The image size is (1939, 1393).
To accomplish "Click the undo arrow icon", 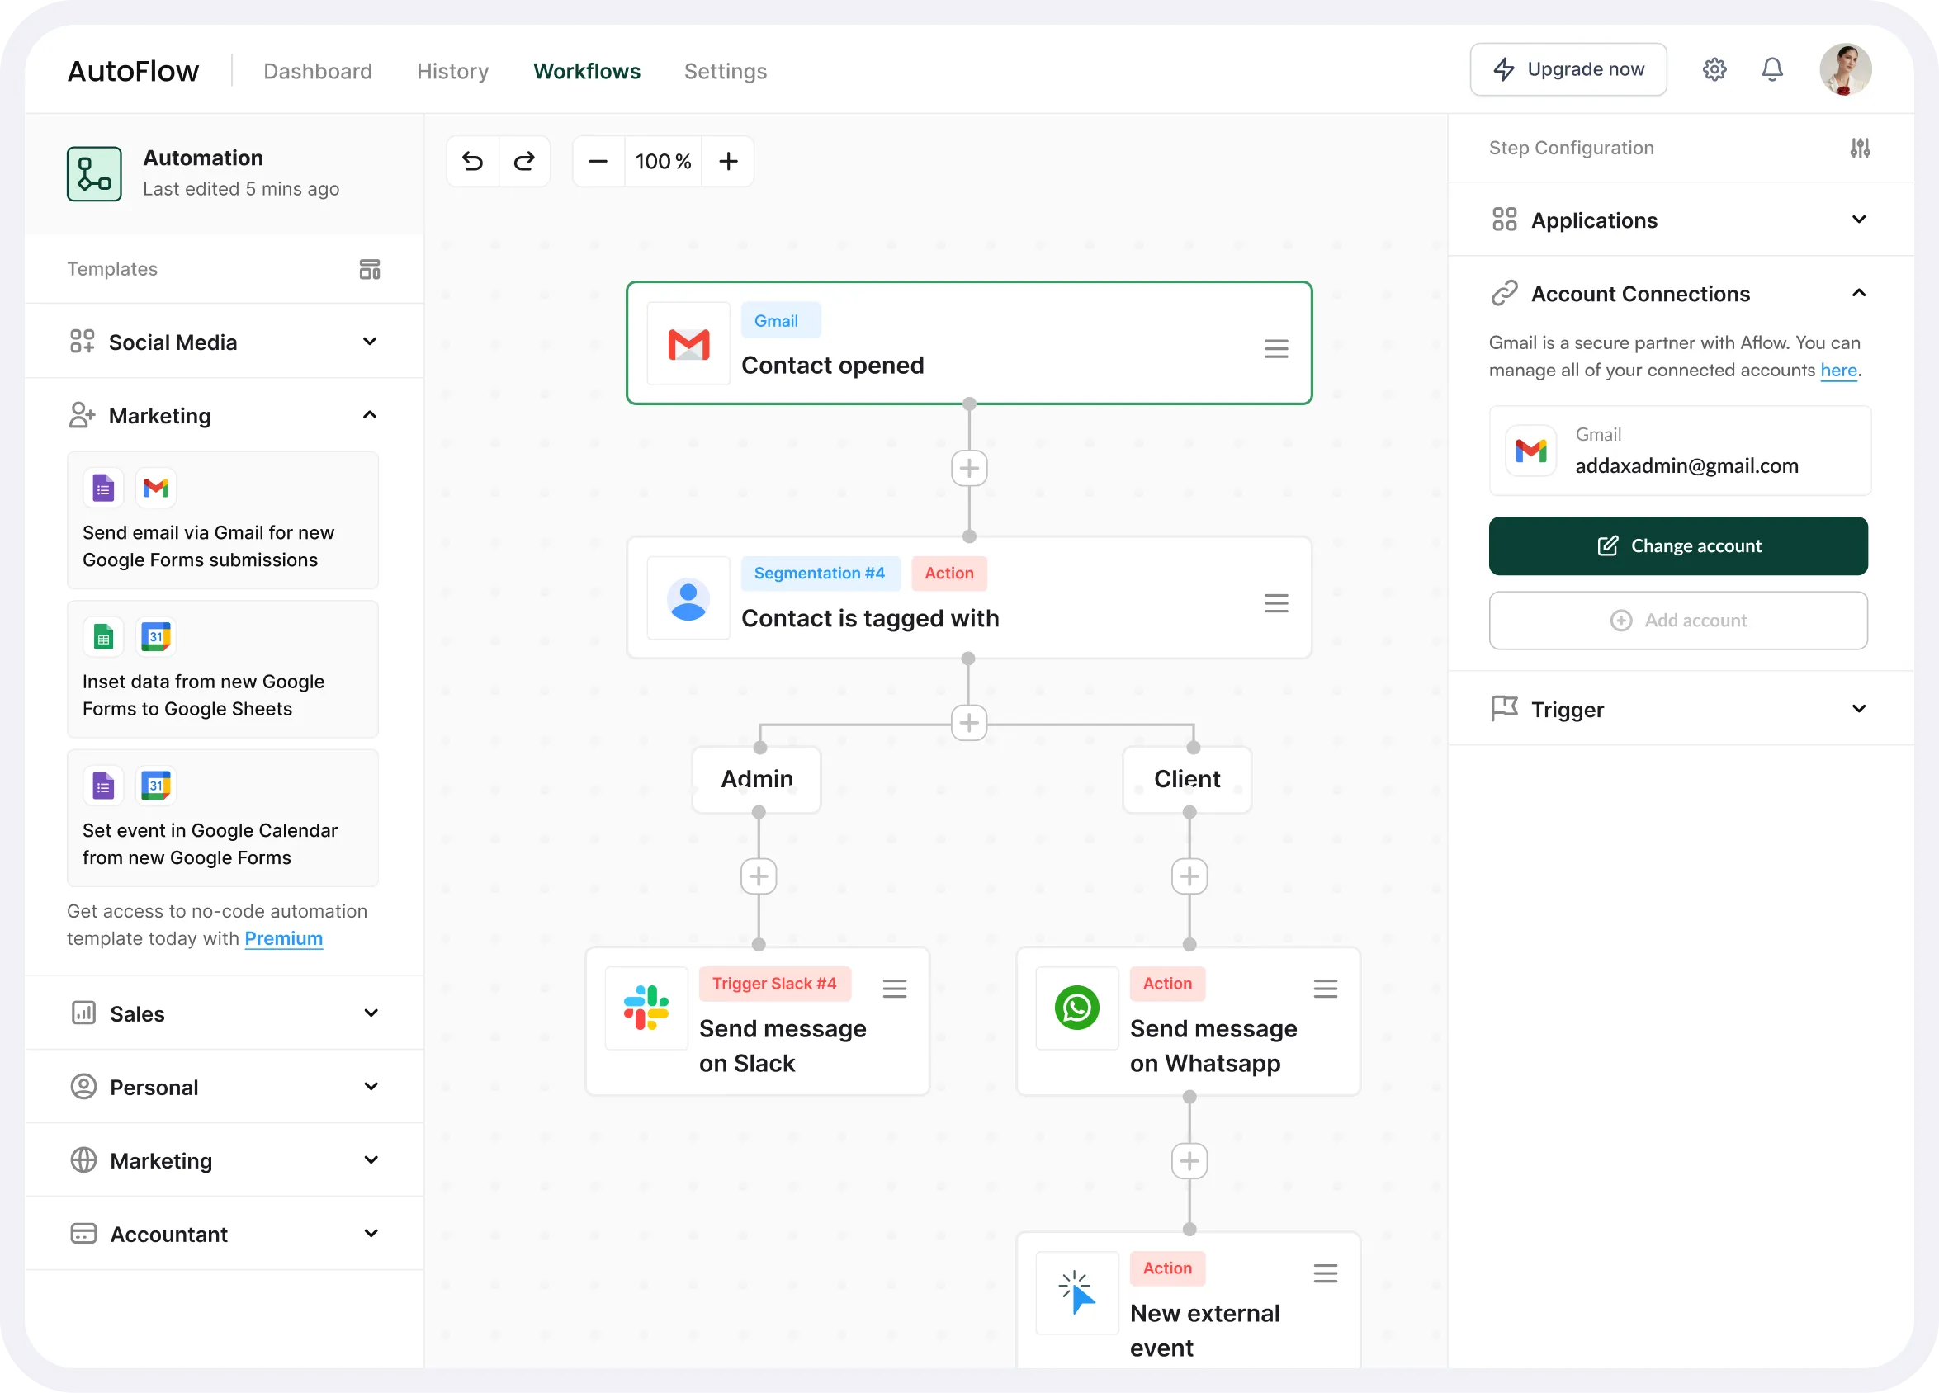I will click(473, 161).
